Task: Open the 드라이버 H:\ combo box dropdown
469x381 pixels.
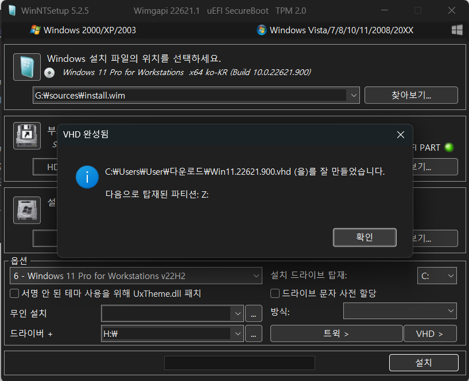Action: click(x=238, y=333)
